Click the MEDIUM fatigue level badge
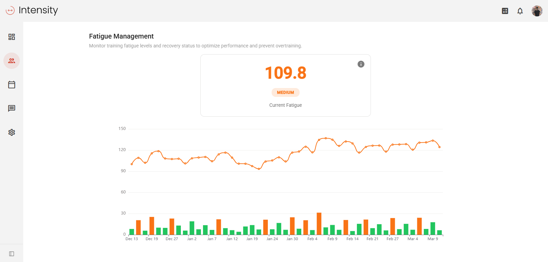The image size is (548, 262). 285,92
